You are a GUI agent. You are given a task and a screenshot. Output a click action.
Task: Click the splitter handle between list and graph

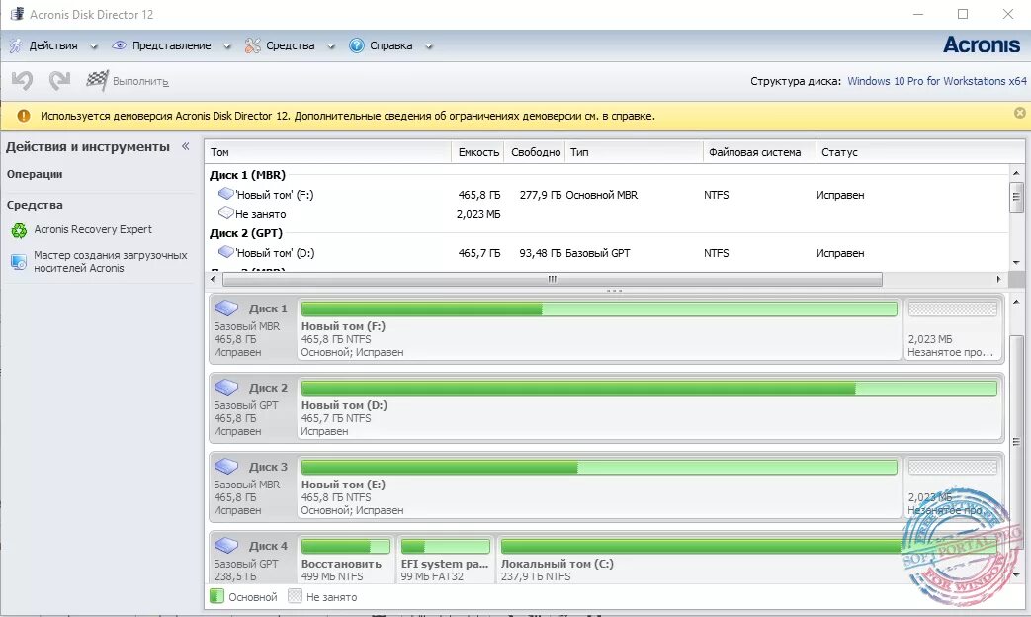[614, 290]
